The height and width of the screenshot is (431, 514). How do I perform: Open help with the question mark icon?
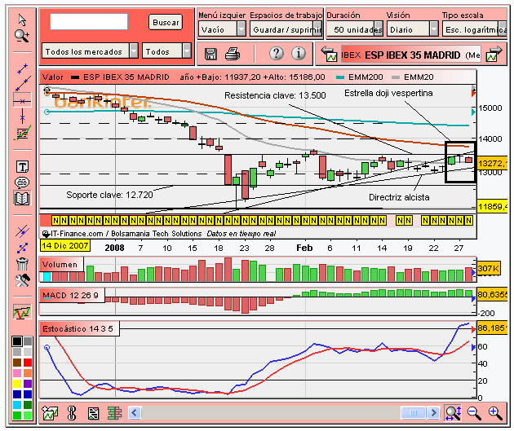click(277, 53)
